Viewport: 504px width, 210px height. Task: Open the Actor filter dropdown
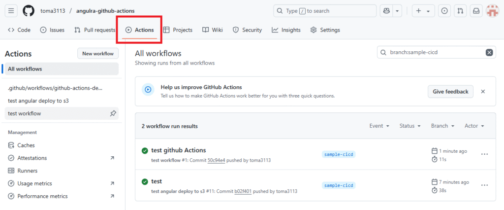point(474,126)
